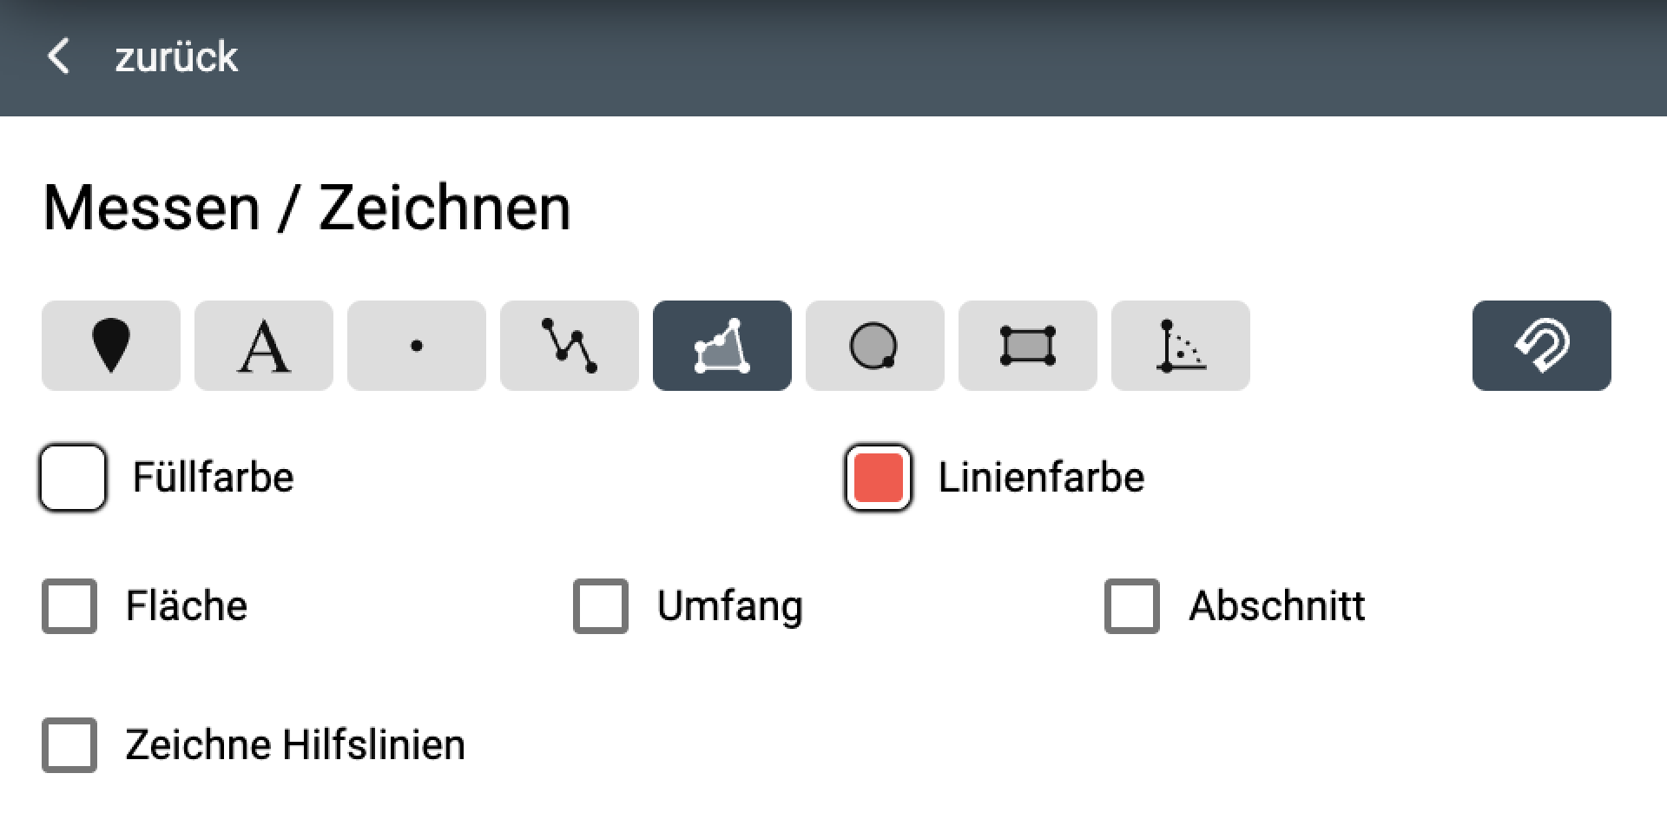Check the Umfang checkbox
The height and width of the screenshot is (813, 1667).
pos(601,606)
